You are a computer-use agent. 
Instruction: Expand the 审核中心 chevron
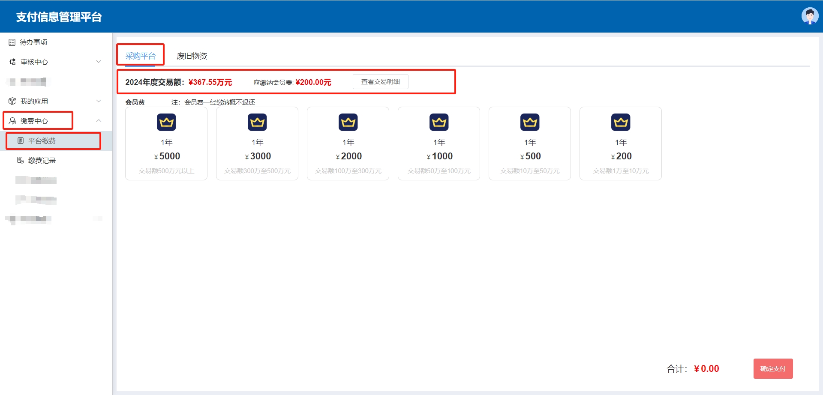(x=99, y=62)
